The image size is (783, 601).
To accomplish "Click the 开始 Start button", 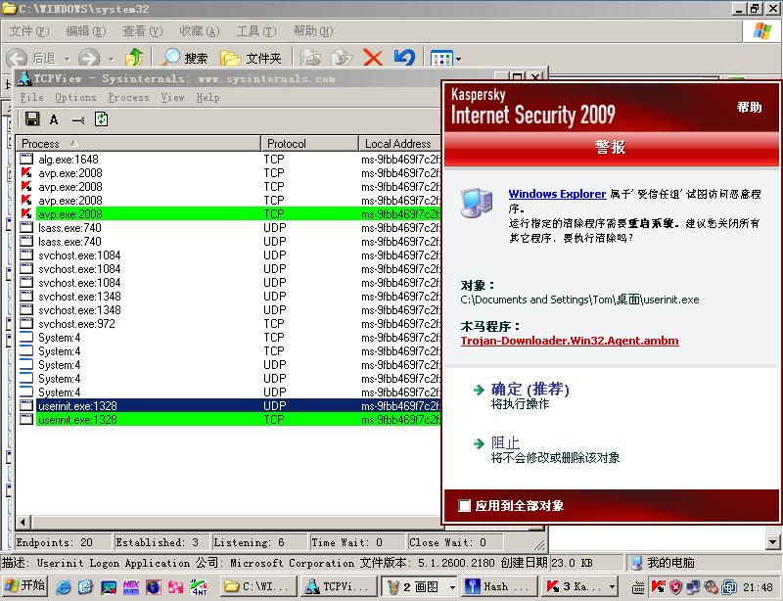I will click(x=25, y=586).
